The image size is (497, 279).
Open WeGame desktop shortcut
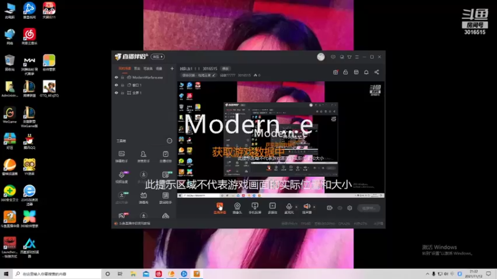tap(9, 115)
